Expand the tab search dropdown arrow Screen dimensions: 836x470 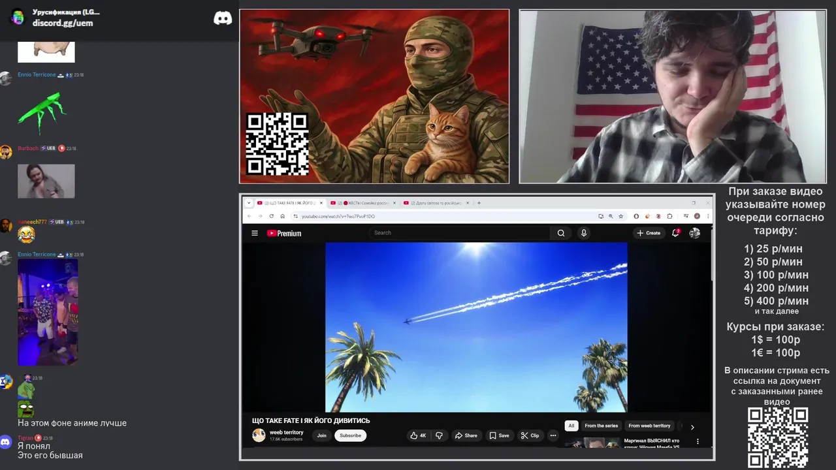tap(249, 203)
